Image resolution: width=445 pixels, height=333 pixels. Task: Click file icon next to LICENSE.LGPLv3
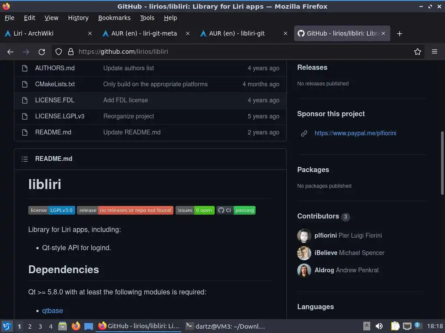(x=25, y=116)
